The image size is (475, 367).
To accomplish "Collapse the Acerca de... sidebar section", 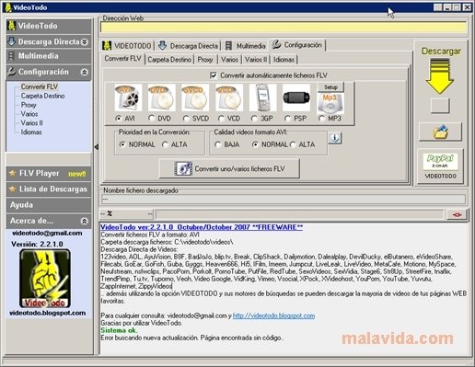I will (84, 221).
